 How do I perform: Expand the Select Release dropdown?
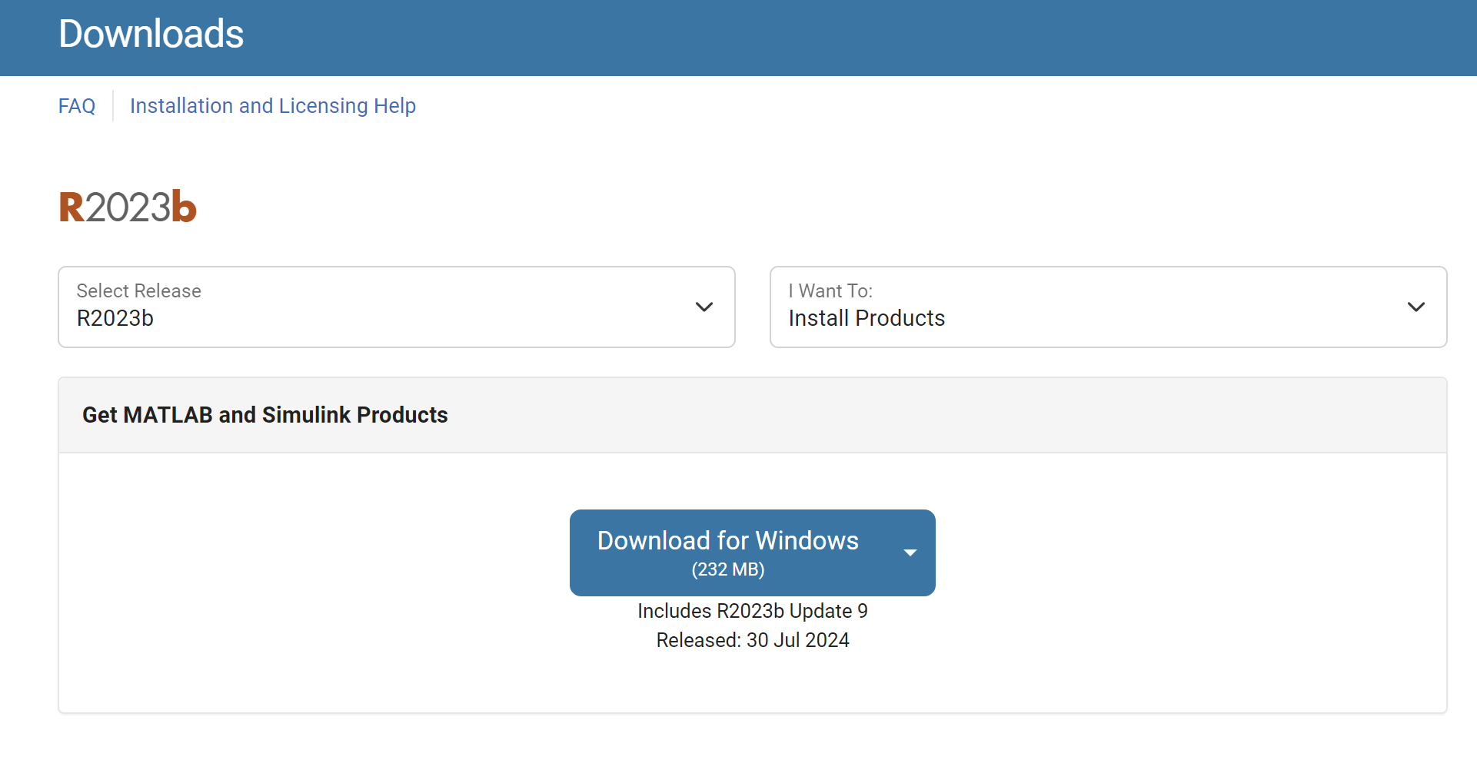pyautogui.click(x=396, y=307)
